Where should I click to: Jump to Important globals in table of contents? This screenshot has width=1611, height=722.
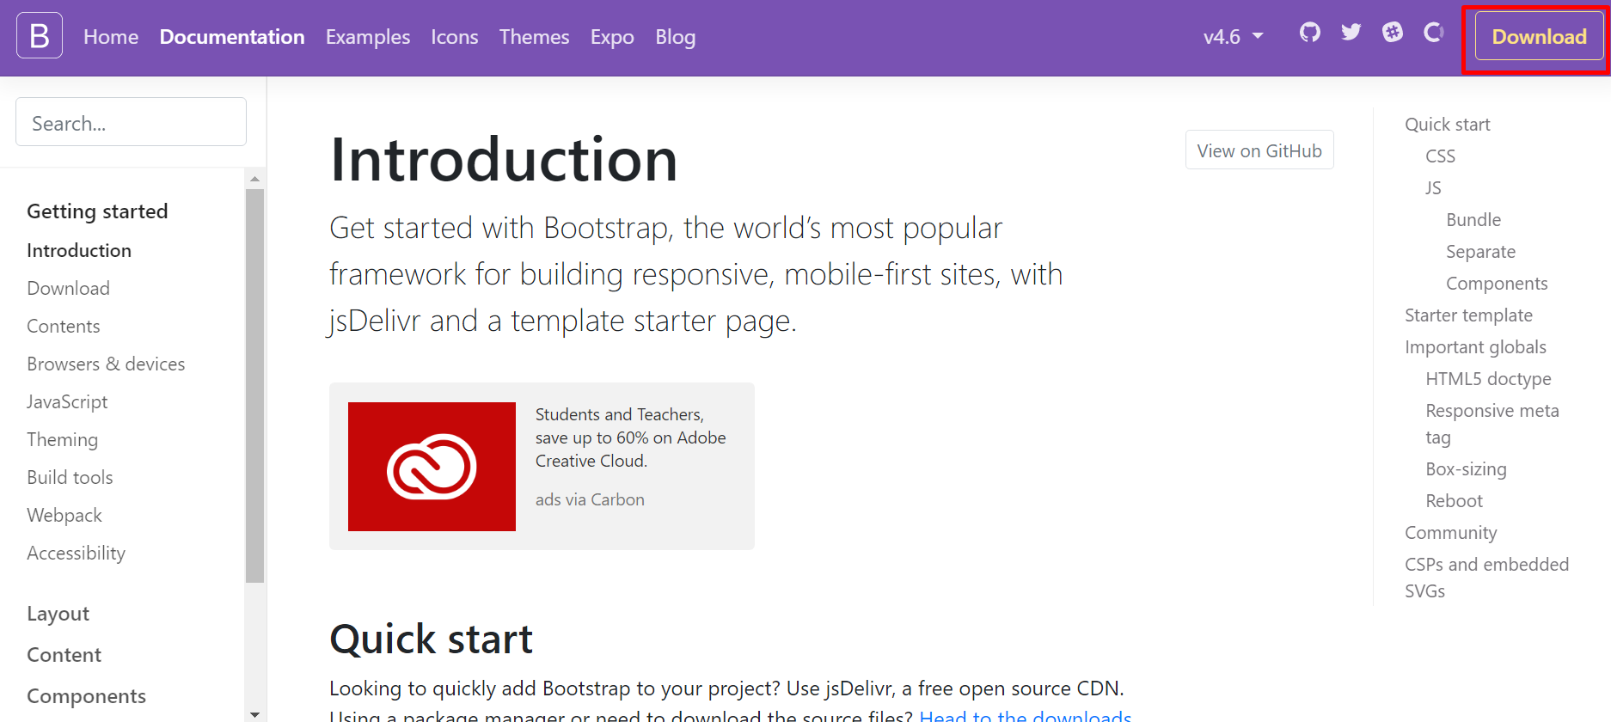1475,347
